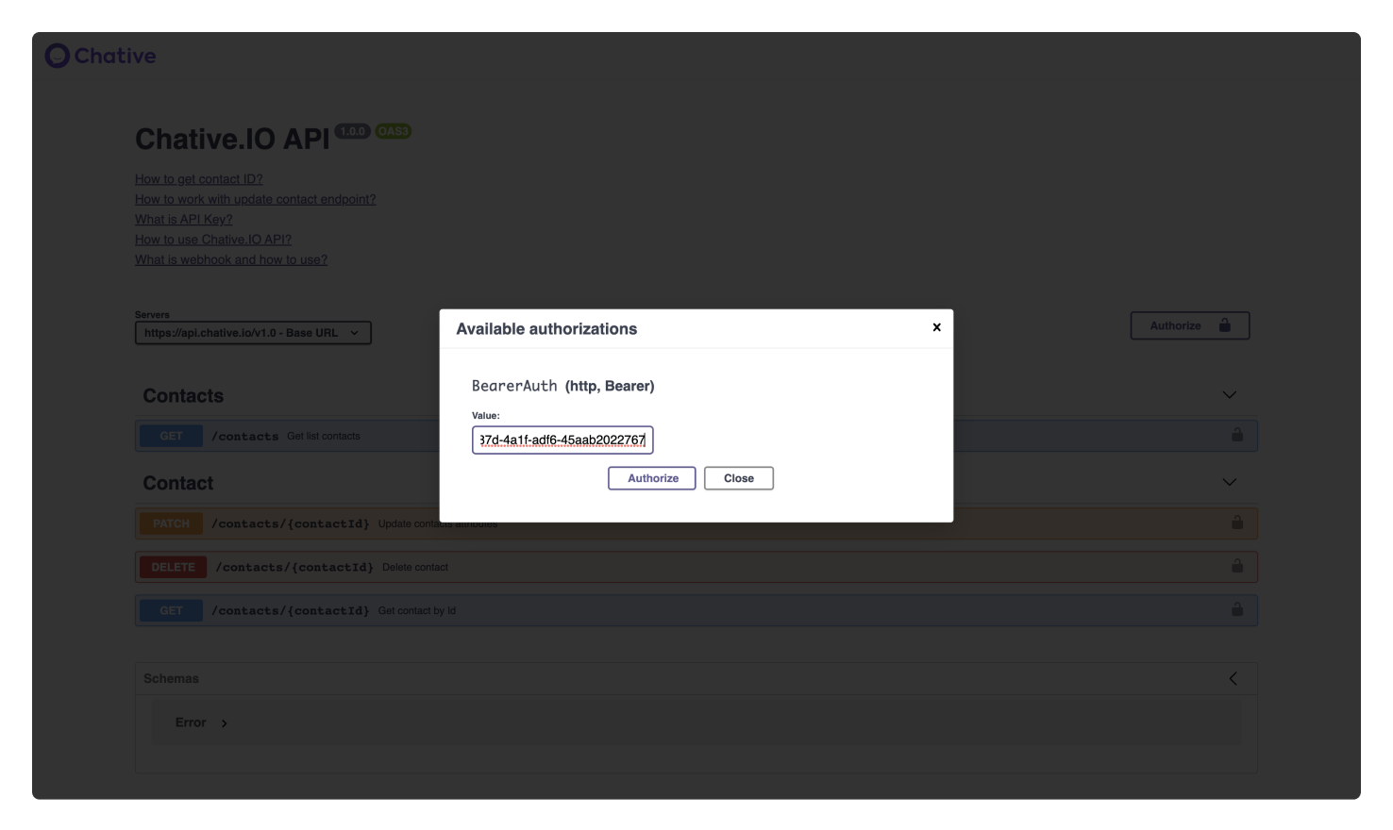This screenshot has width=1393, height=830.
Task: Expand the Error schema arrow
Action: tap(224, 723)
